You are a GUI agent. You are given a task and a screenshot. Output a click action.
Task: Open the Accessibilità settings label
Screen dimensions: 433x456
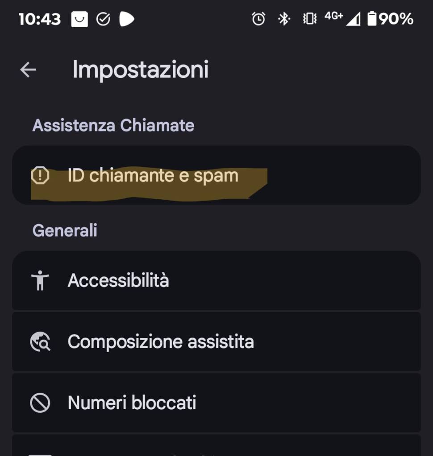tap(118, 281)
